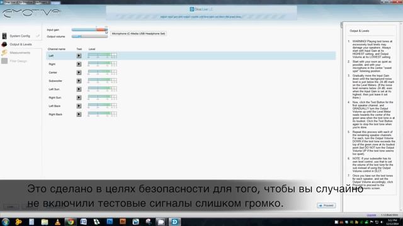This screenshot has height=226, width=403.
Task: Select the Left channel name
Action: pos(51,56)
